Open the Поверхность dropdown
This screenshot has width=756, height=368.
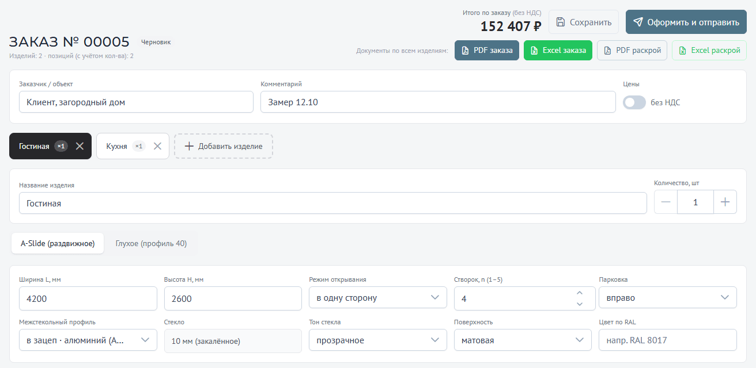523,340
